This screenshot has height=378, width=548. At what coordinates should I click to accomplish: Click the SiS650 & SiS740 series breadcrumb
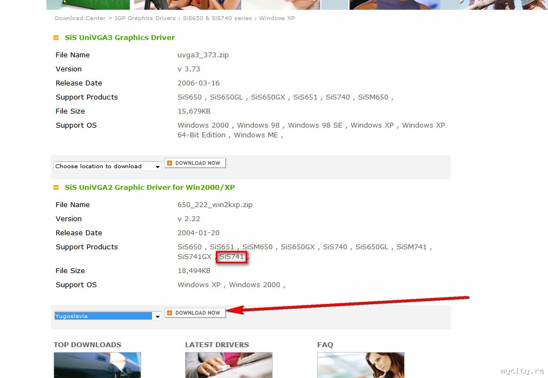217,18
